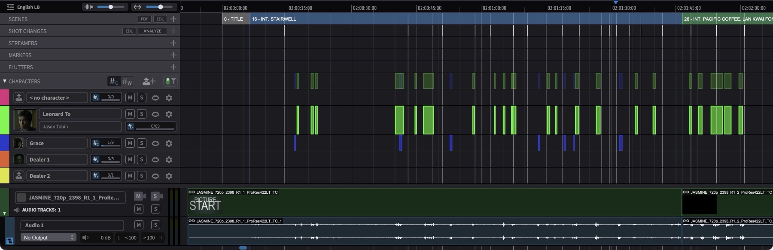
Task: Mute the Leonard To track
Action: tap(130, 114)
